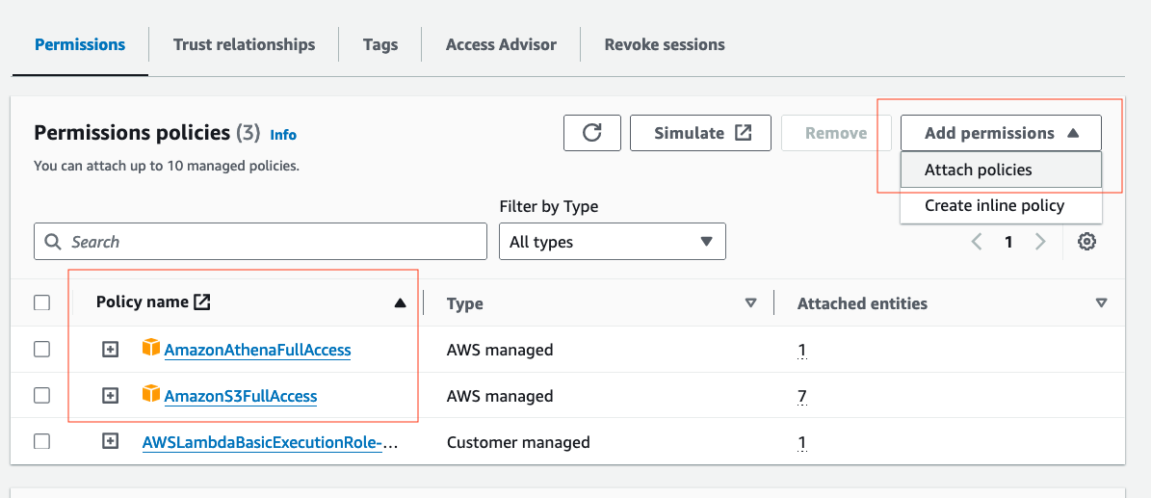Screen dimensions: 1151x498
Task: Toggle the select-all policies header checkbox
Action: (41, 303)
